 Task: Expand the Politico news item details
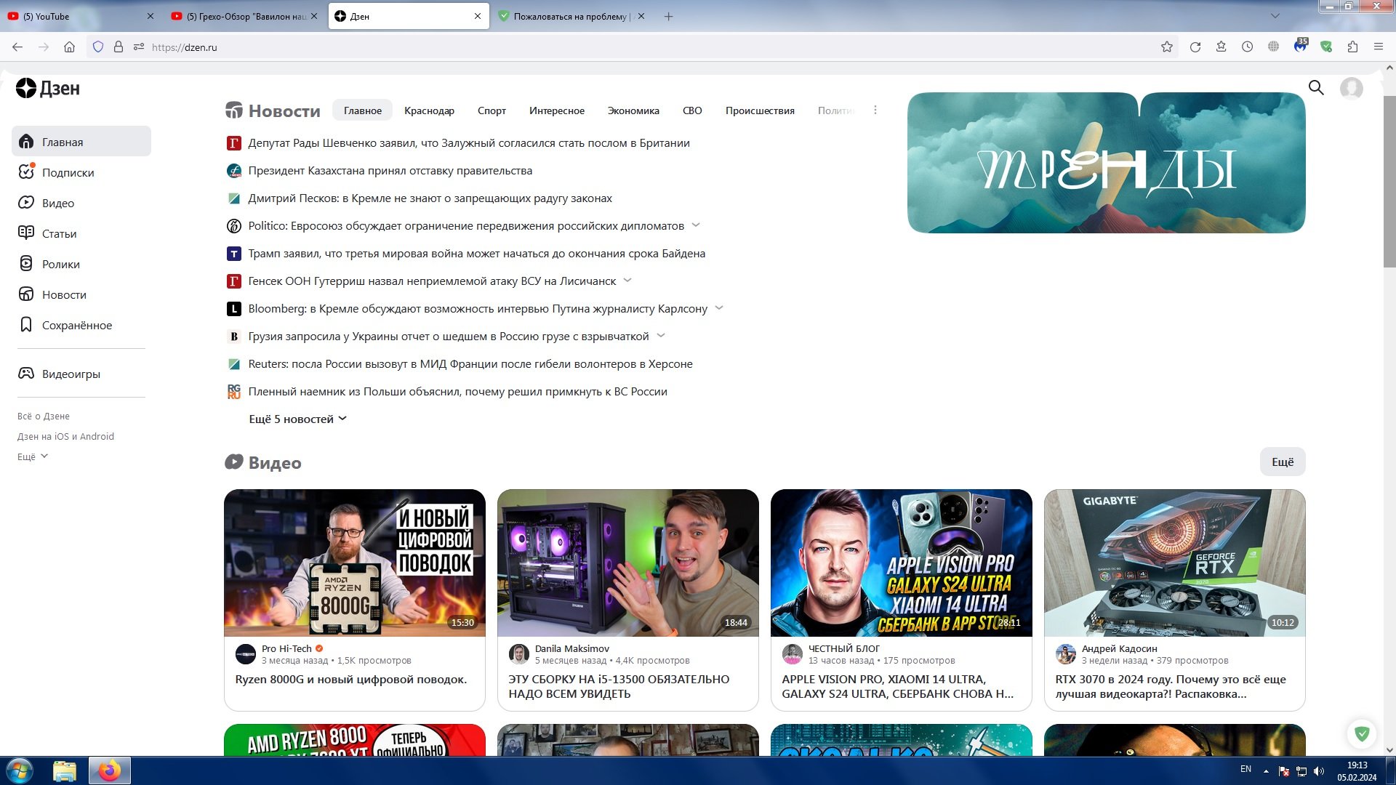click(696, 225)
